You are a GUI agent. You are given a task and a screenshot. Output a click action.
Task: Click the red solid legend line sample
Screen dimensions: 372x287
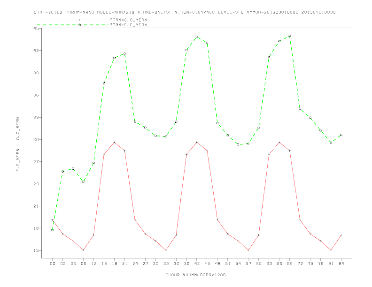pyautogui.click(x=73, y=20)
